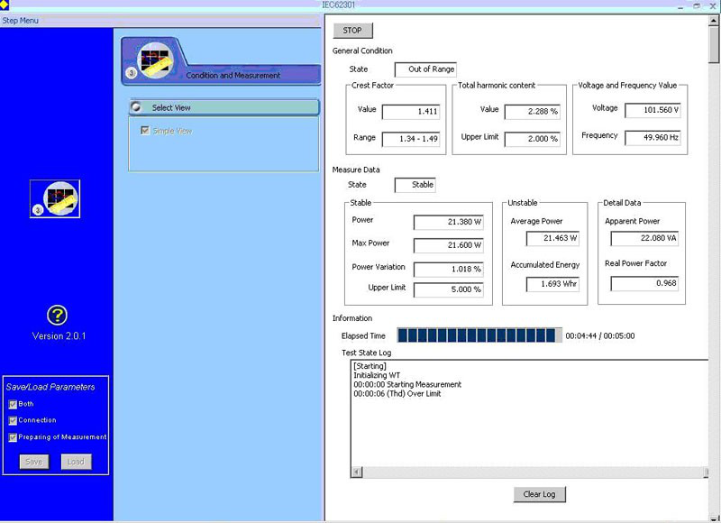721x523 pixels.
Task: Click the Version 2.0.1 label
Action: (x=59, y=336)
